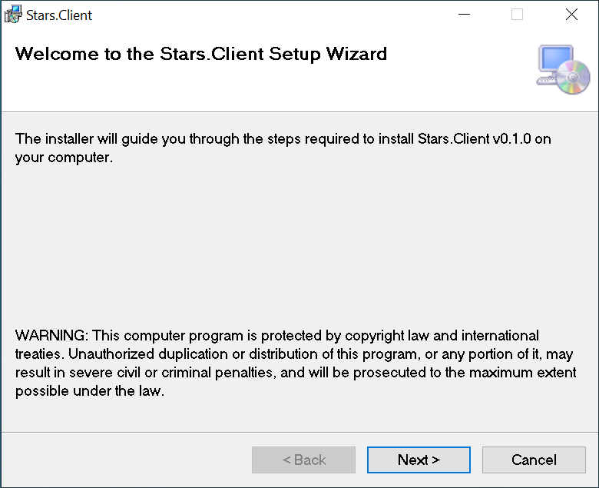Proceed with the Next button
599x488 pixels.
point(419,460)
